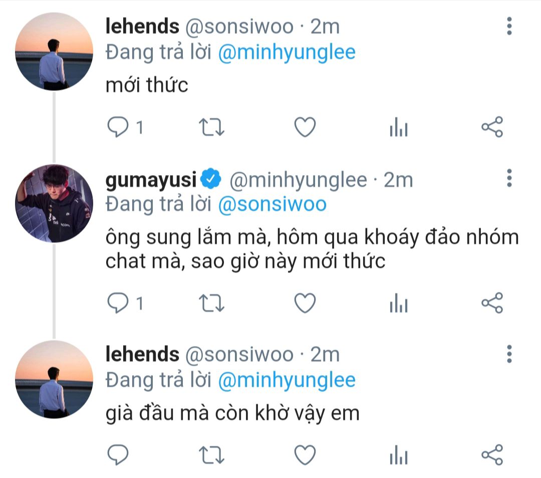Retweet the first lehends tweet "mới thức"
This screenshot has width=541, height=478.
(x=212, y=127)
